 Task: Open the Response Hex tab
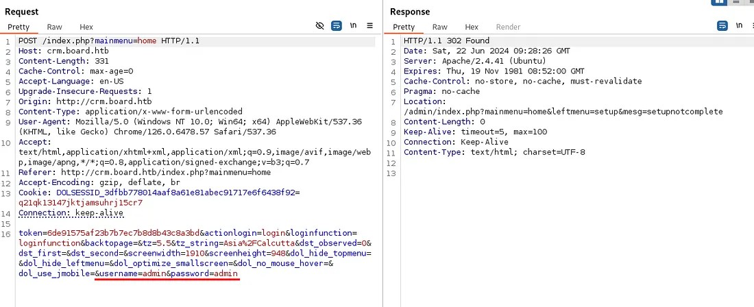point(472,27)
